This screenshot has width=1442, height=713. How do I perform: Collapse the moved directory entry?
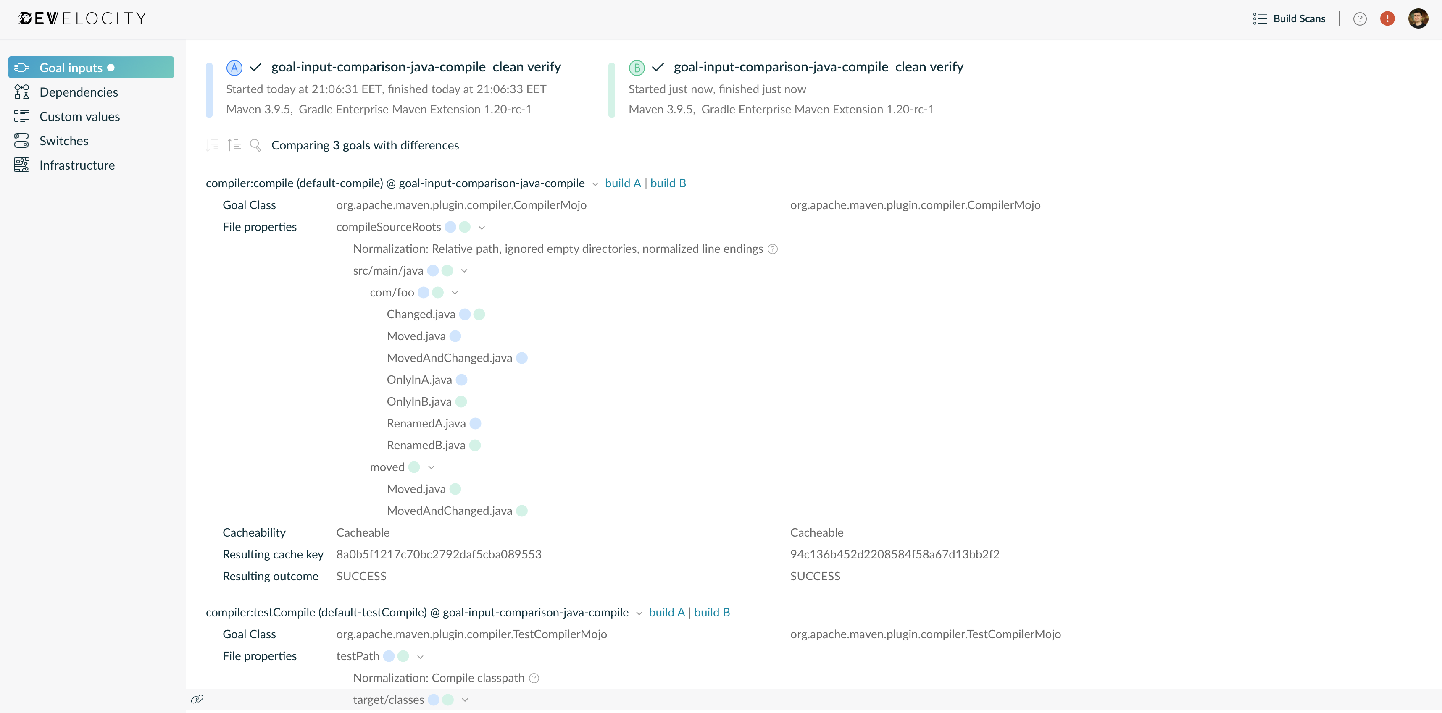[431, 467]
